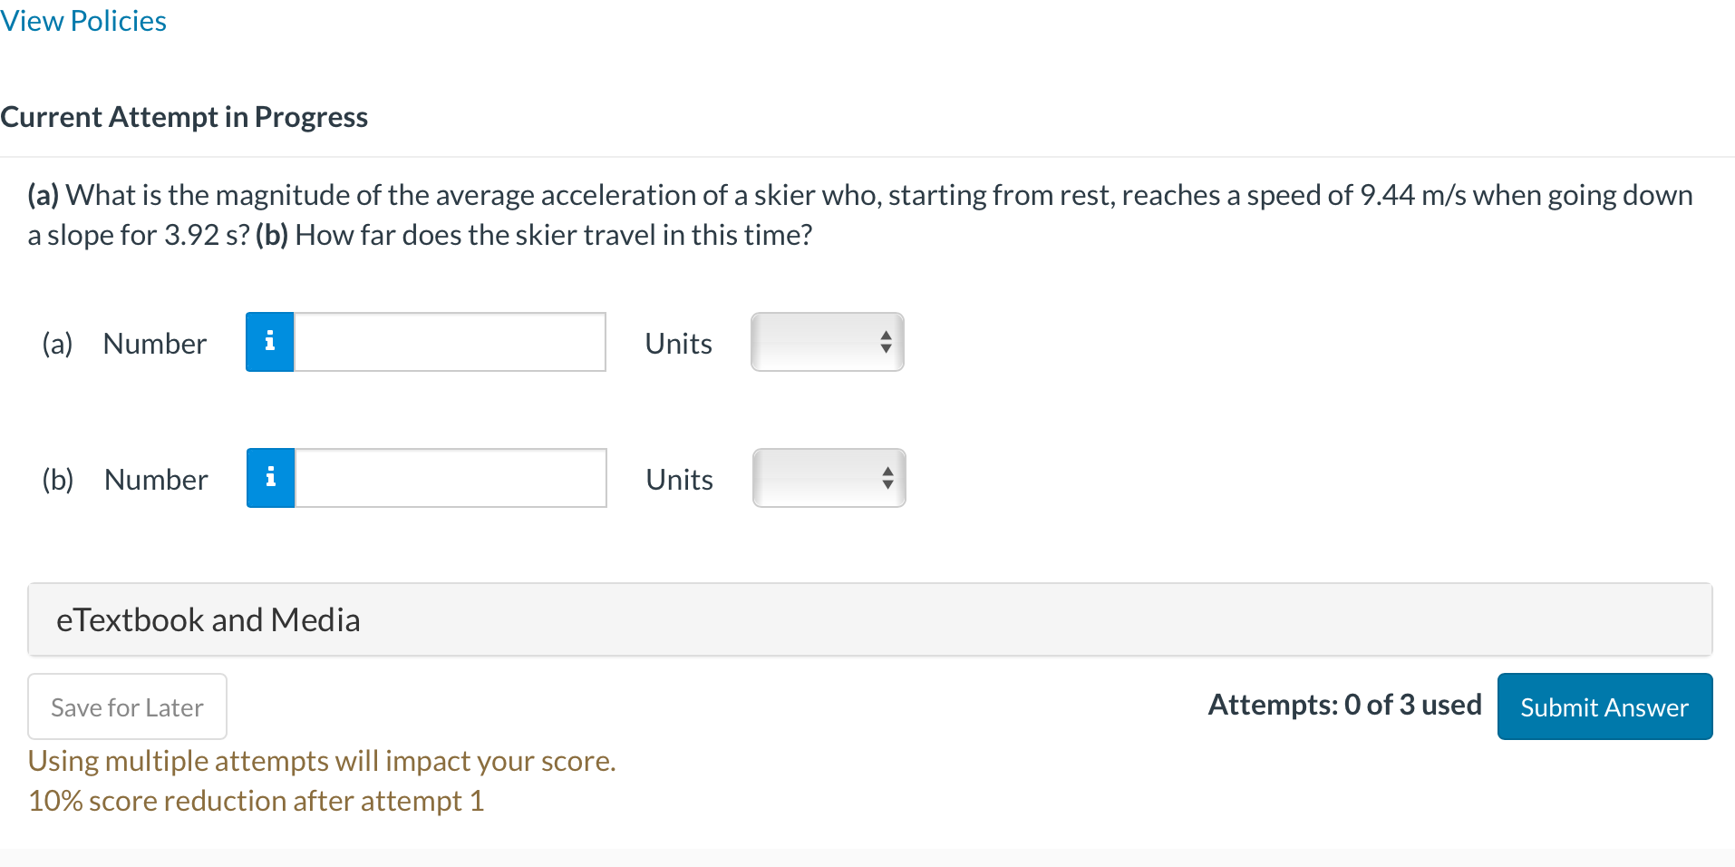Open the Units dropdown for part (a)
The width and height of the screenshot is (1735, 867).
(x=826, y=342)
